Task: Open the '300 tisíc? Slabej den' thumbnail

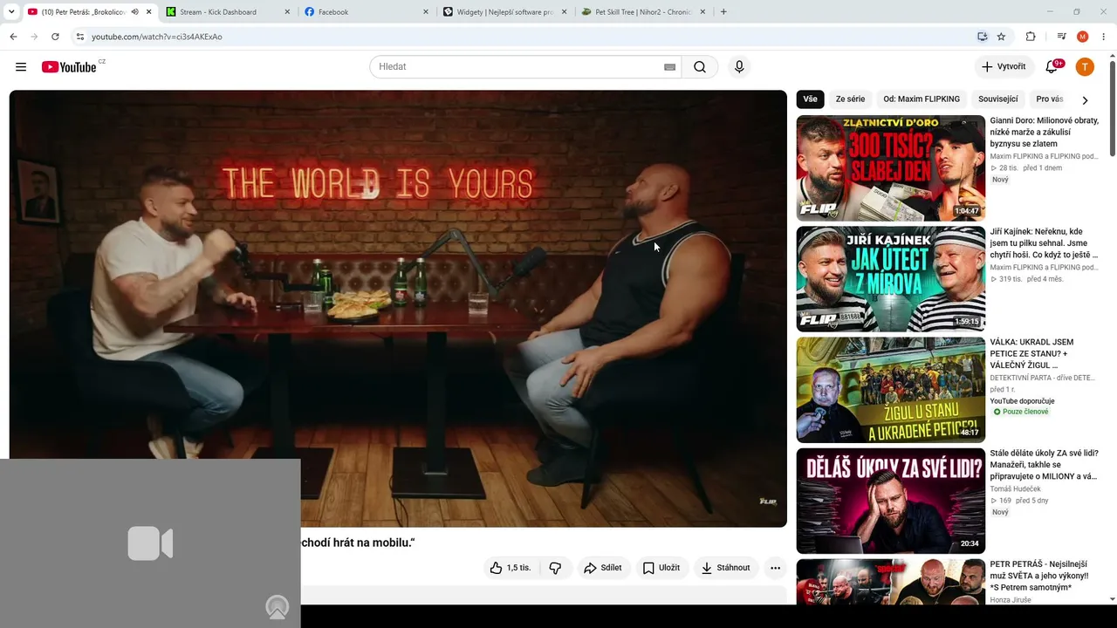Action: [891, 168]
